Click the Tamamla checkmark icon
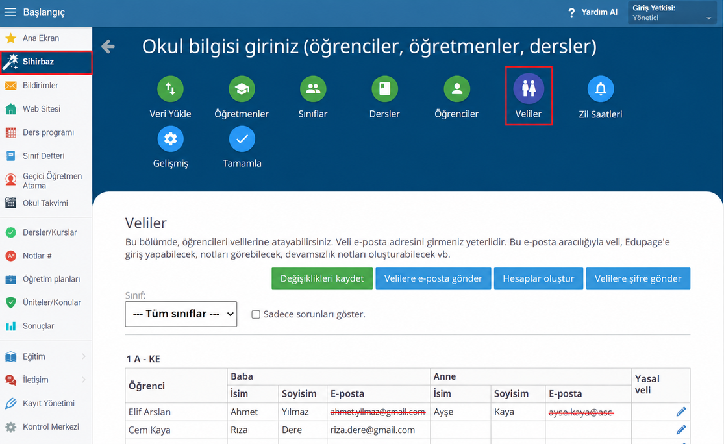Image resolution: width=724 pixels, height=444 pixels. 242,138
